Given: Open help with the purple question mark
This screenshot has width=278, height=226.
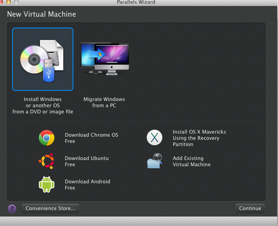Looking at the screenshot, I should tap(12, 209).
